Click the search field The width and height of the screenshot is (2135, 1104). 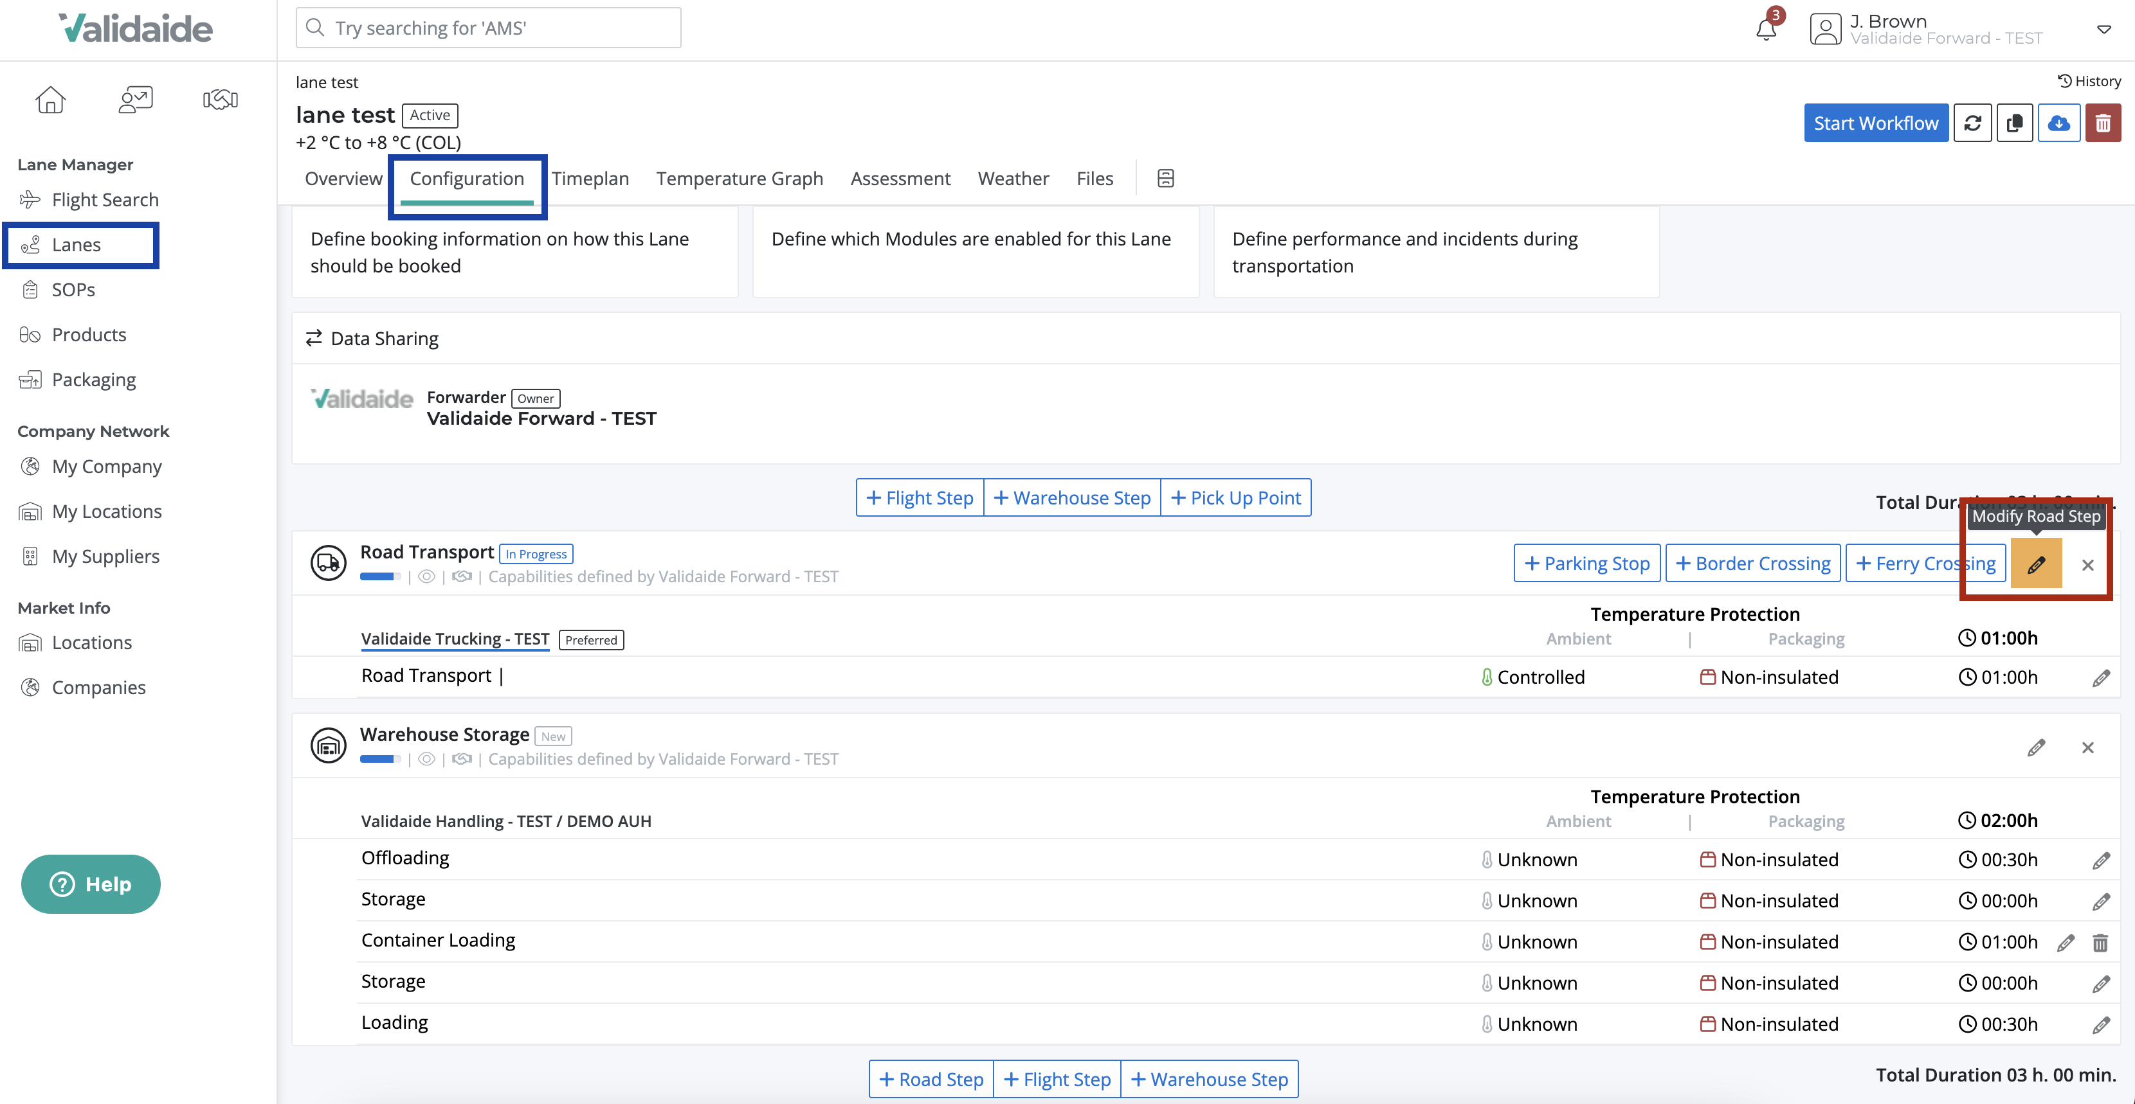[x=488, y=28]
